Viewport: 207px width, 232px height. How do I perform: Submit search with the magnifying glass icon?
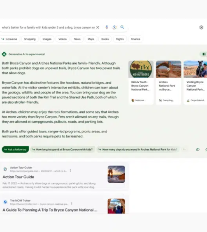(122, 27)
